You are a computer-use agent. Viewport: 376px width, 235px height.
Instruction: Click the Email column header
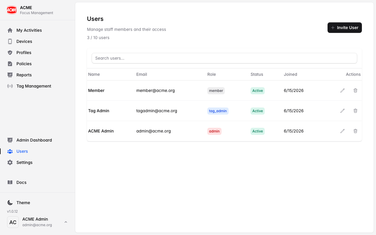tap(142, 74)
